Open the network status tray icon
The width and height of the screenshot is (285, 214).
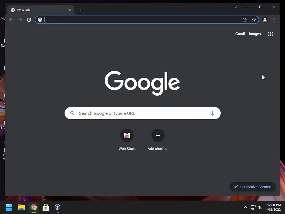pyautogui.click(x=253, y=207)
